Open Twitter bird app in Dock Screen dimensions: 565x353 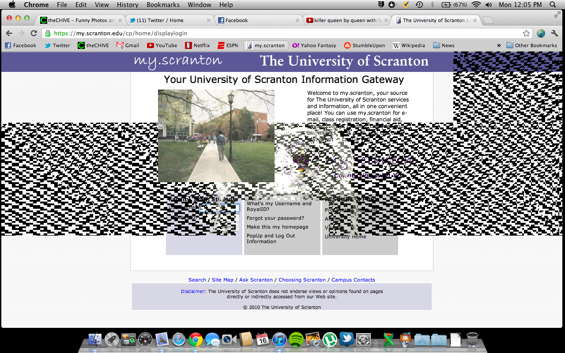click(x=347, y=339)
